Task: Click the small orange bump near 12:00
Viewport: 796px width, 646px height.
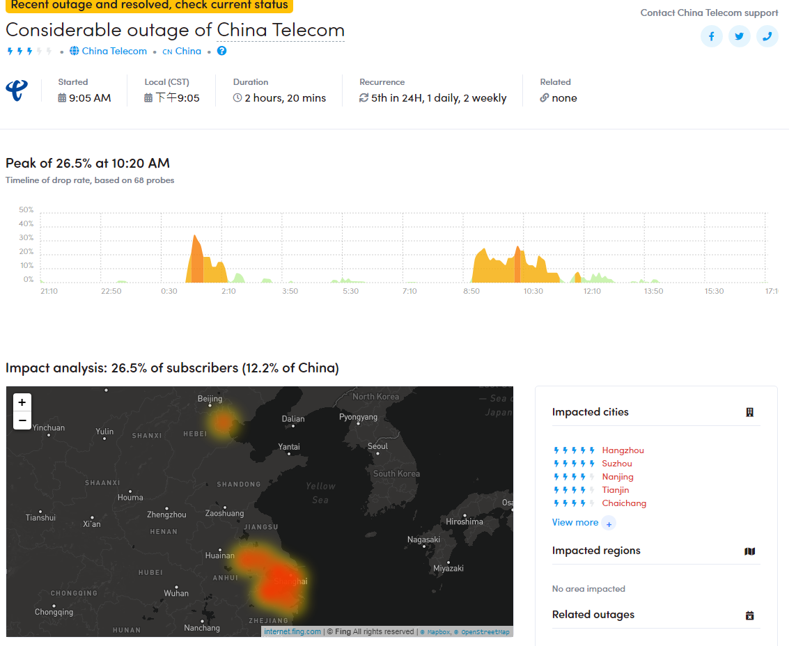Action: click(x=577, y=278)
